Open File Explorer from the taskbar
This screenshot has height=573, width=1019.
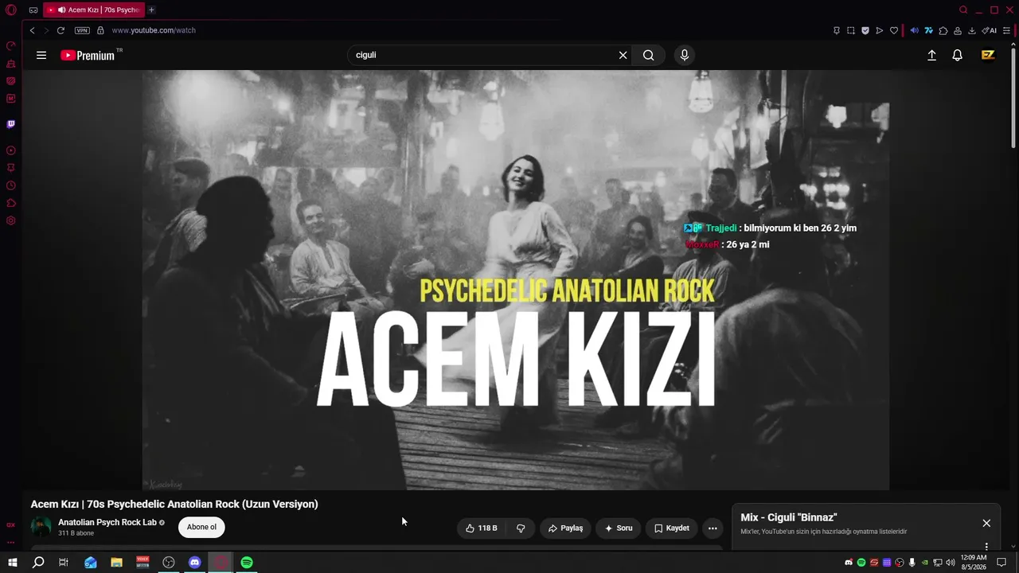point(116,563)
